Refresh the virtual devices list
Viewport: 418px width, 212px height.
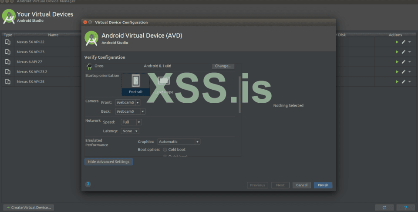coord(384,208)
